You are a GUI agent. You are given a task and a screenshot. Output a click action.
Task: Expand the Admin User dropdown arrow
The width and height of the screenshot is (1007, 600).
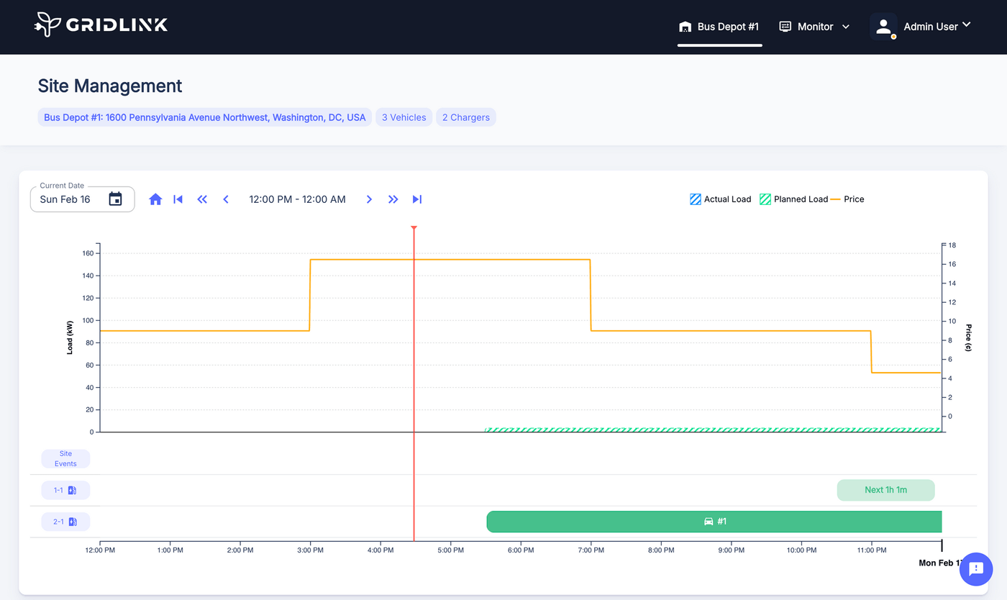966,24
